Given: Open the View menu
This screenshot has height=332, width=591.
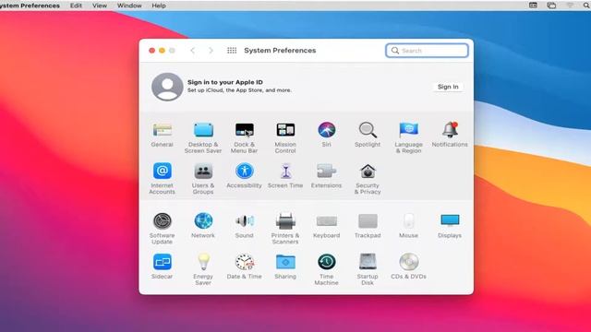Looking at the screenshot, I should (100, 6).
